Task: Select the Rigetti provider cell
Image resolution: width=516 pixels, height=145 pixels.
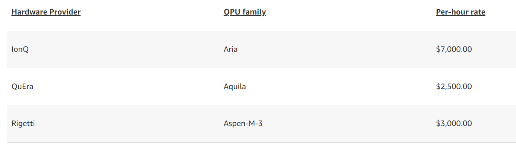Action: [x=23, y=123]
